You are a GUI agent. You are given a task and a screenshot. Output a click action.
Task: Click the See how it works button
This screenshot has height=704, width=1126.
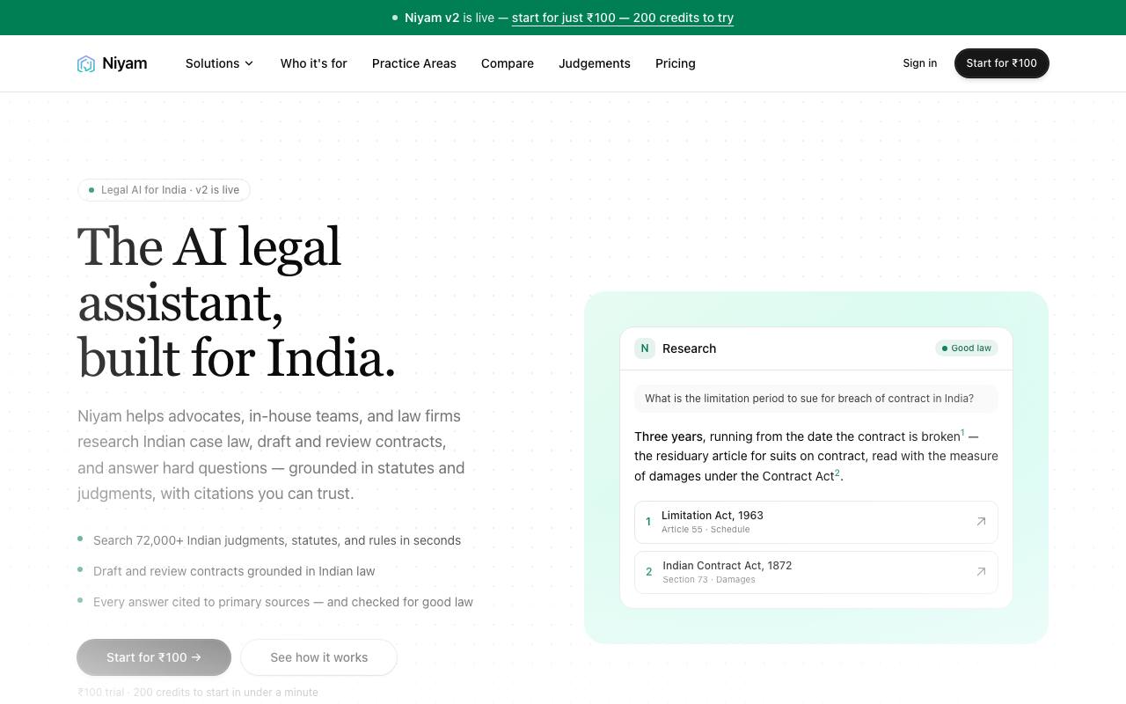(319, 657)
